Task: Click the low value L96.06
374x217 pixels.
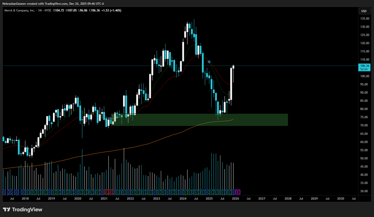Action: [x=83, y=10]
